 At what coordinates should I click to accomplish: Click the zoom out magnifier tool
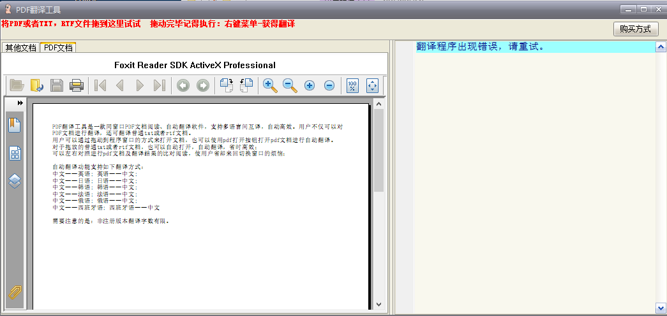tap(290, 85)
